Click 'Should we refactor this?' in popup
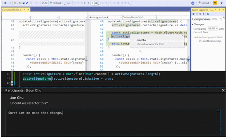 [150, 44]
